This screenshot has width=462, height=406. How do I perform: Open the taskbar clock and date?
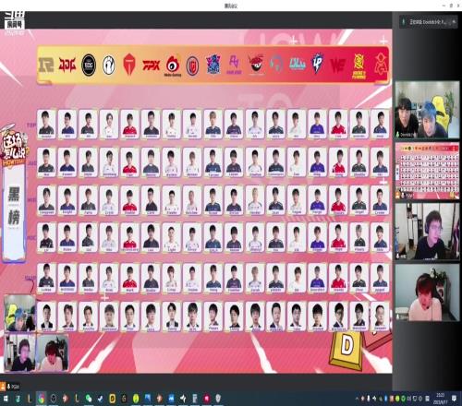click(440, 399)
